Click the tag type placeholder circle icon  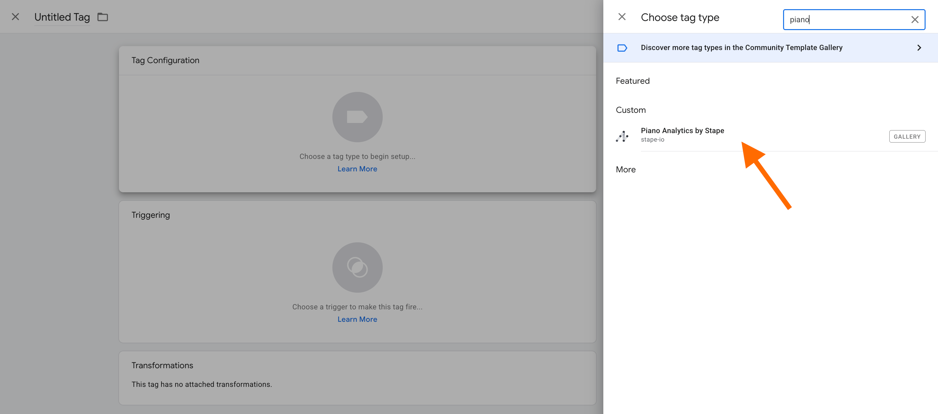pyautogui.click(x=357, y=117)
